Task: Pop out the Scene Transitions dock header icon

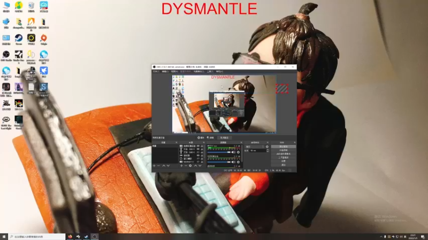Action: (x=267, y=142)
